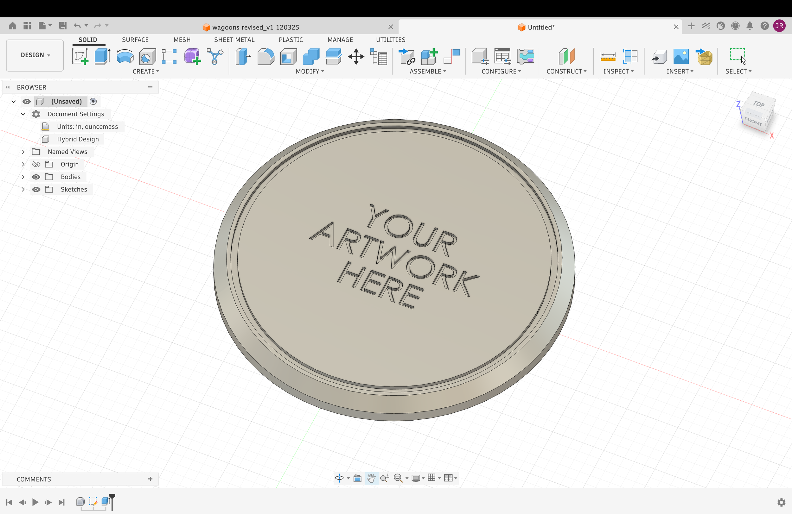Select the Move/Copy tool
The width and height of the screenshot is (792, 514).
356,56
